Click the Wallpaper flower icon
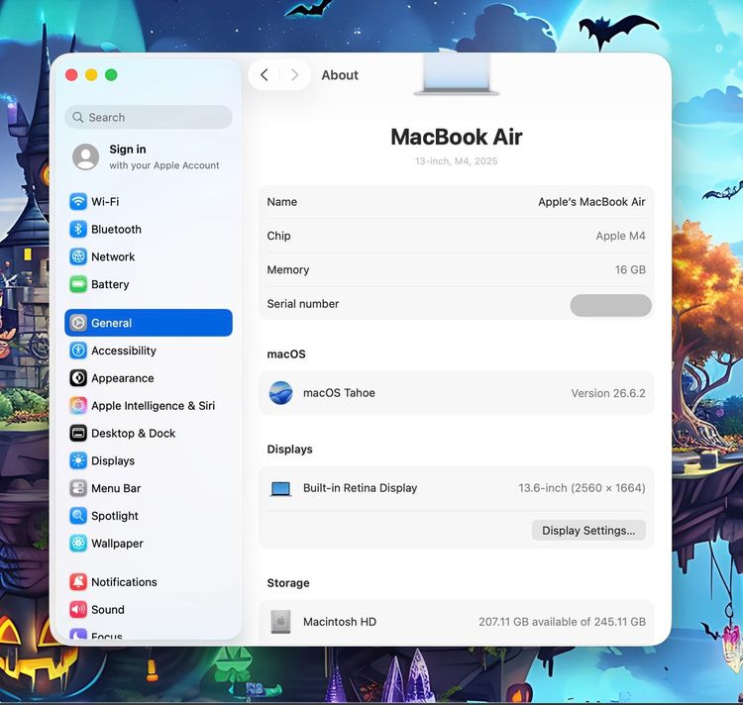Screen dimensions: 743x705 (78, 544)
